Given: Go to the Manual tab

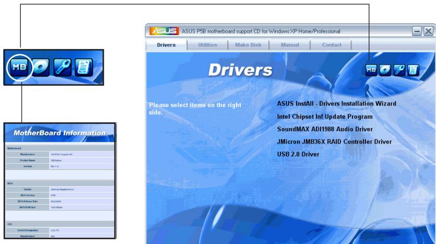Looking at the screenshot, I should (290, 45).
